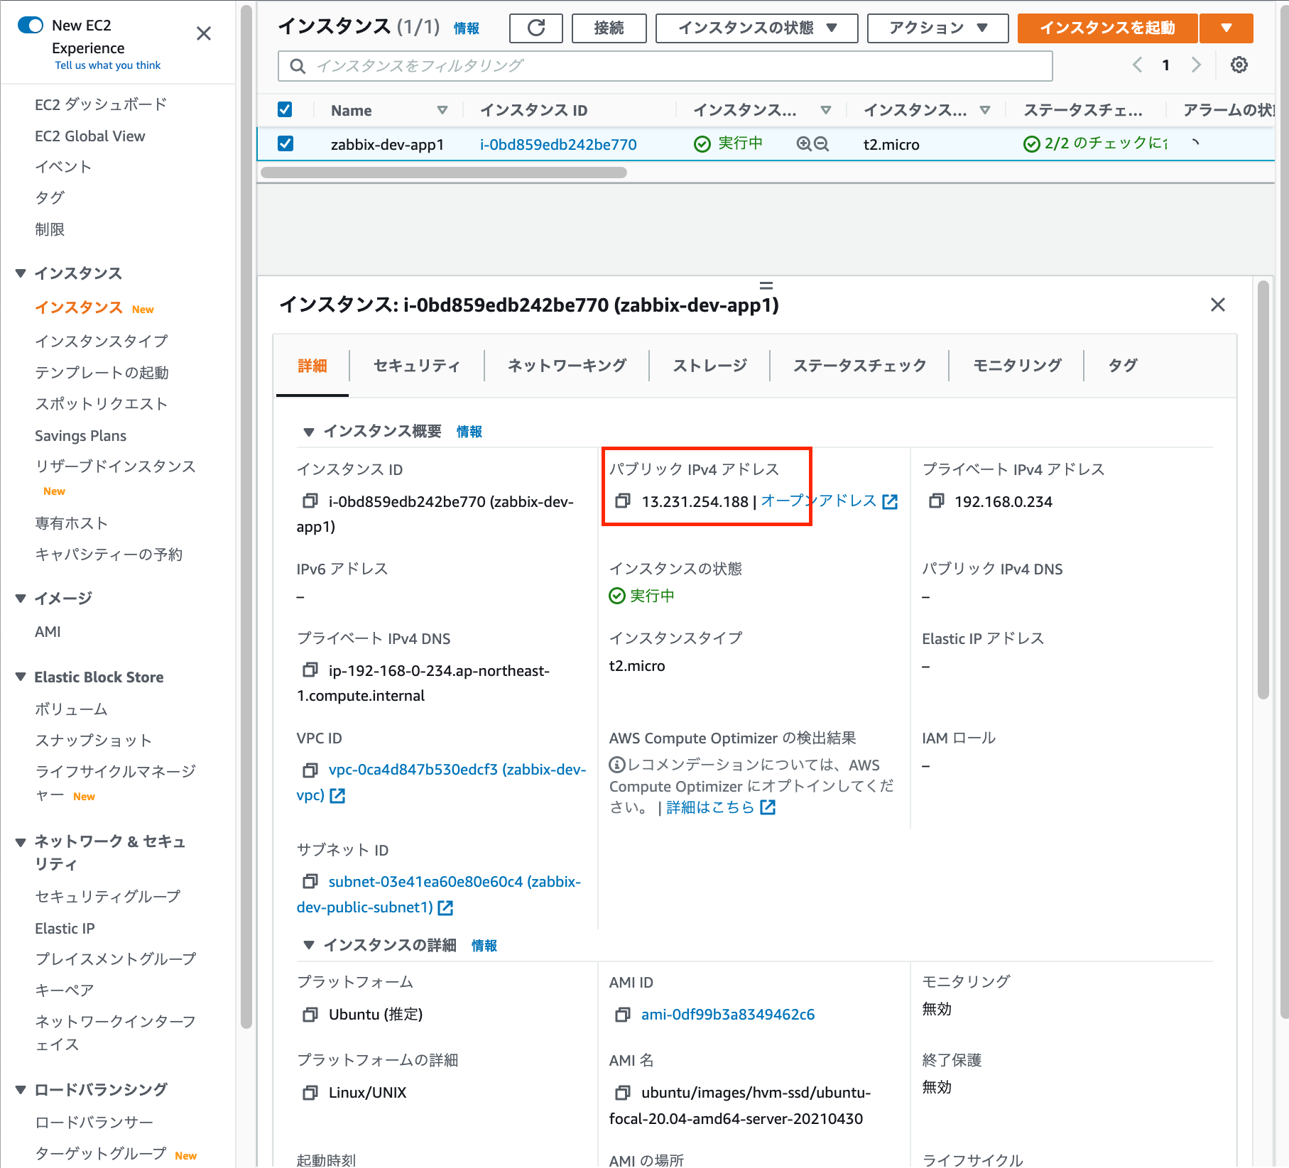This screenshot has height=1168, width=1289.
Task: Open the インスタンスの状態 dropdown
Action: pyautogui.click(x=755, y=28)
